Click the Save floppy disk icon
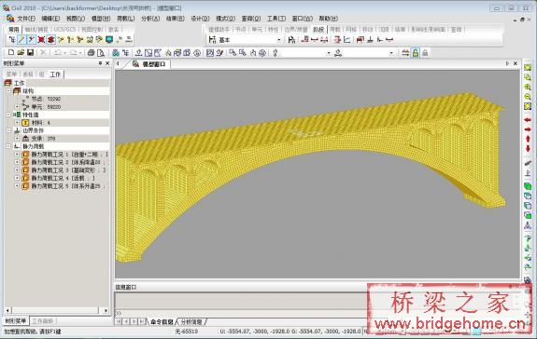 coord(31,52)
